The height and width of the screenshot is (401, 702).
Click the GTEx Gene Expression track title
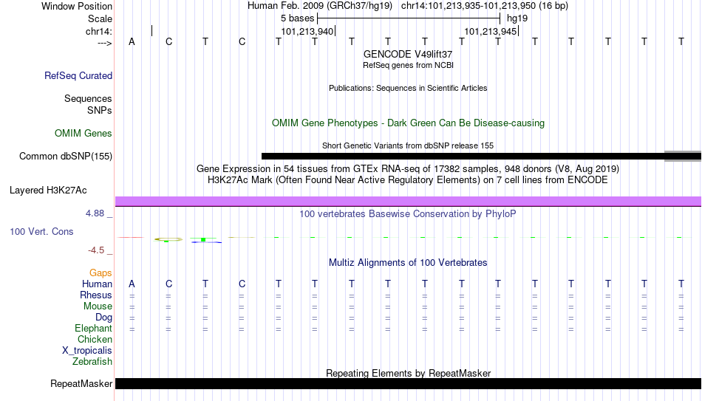click(x=408, y=168)
